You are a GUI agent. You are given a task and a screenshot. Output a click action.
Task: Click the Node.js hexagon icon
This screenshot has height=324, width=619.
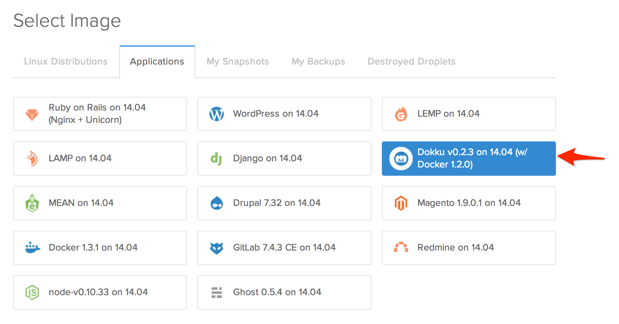pyautogui.click(x=32, y=292)
